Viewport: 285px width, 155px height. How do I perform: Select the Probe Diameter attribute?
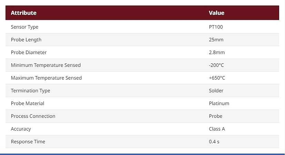(29, 52)
